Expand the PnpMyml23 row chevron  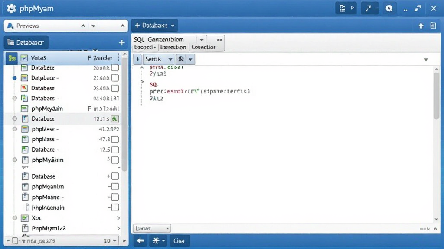tap(118, 228)
